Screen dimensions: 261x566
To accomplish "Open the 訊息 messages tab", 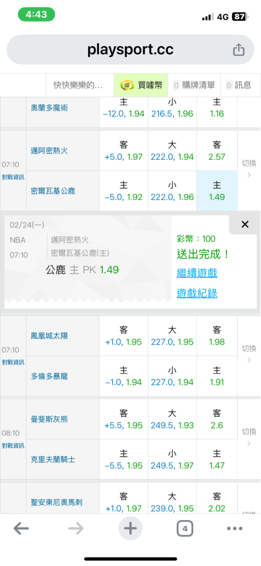I will click(238, 85).
